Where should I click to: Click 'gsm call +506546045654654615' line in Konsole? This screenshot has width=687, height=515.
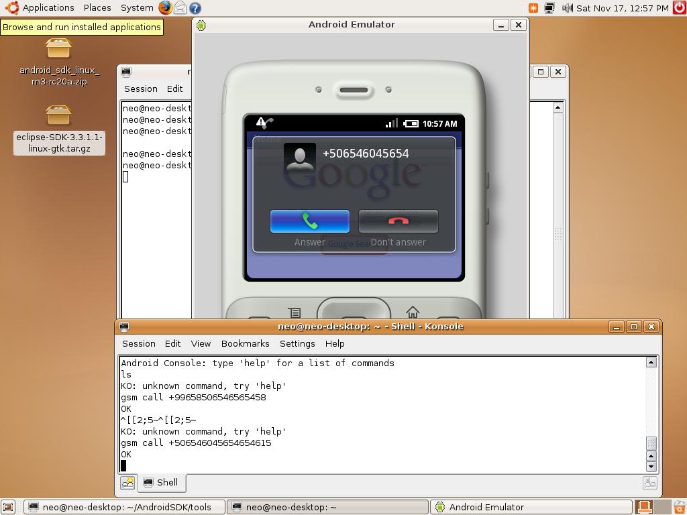(197, 443)
